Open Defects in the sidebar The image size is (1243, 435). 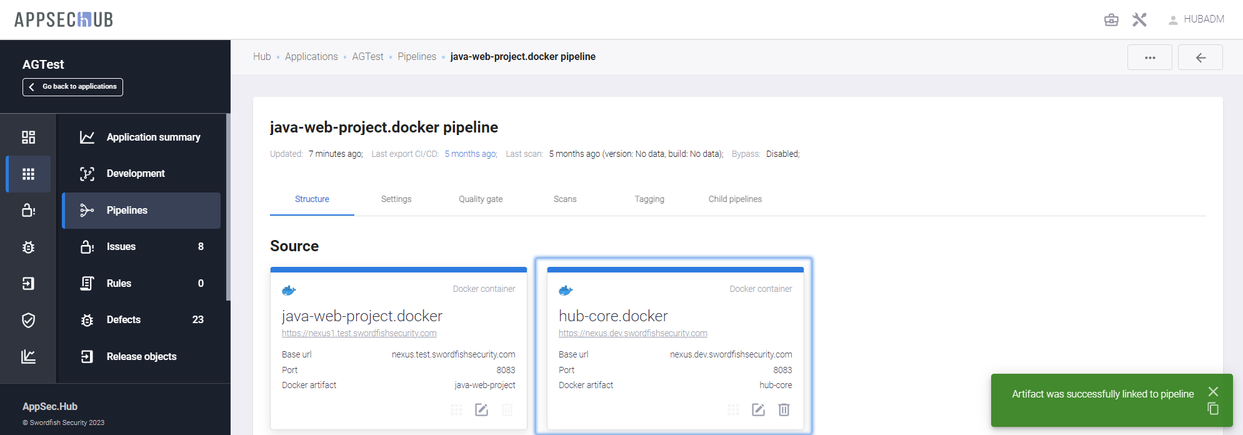[x=124, y=320]
